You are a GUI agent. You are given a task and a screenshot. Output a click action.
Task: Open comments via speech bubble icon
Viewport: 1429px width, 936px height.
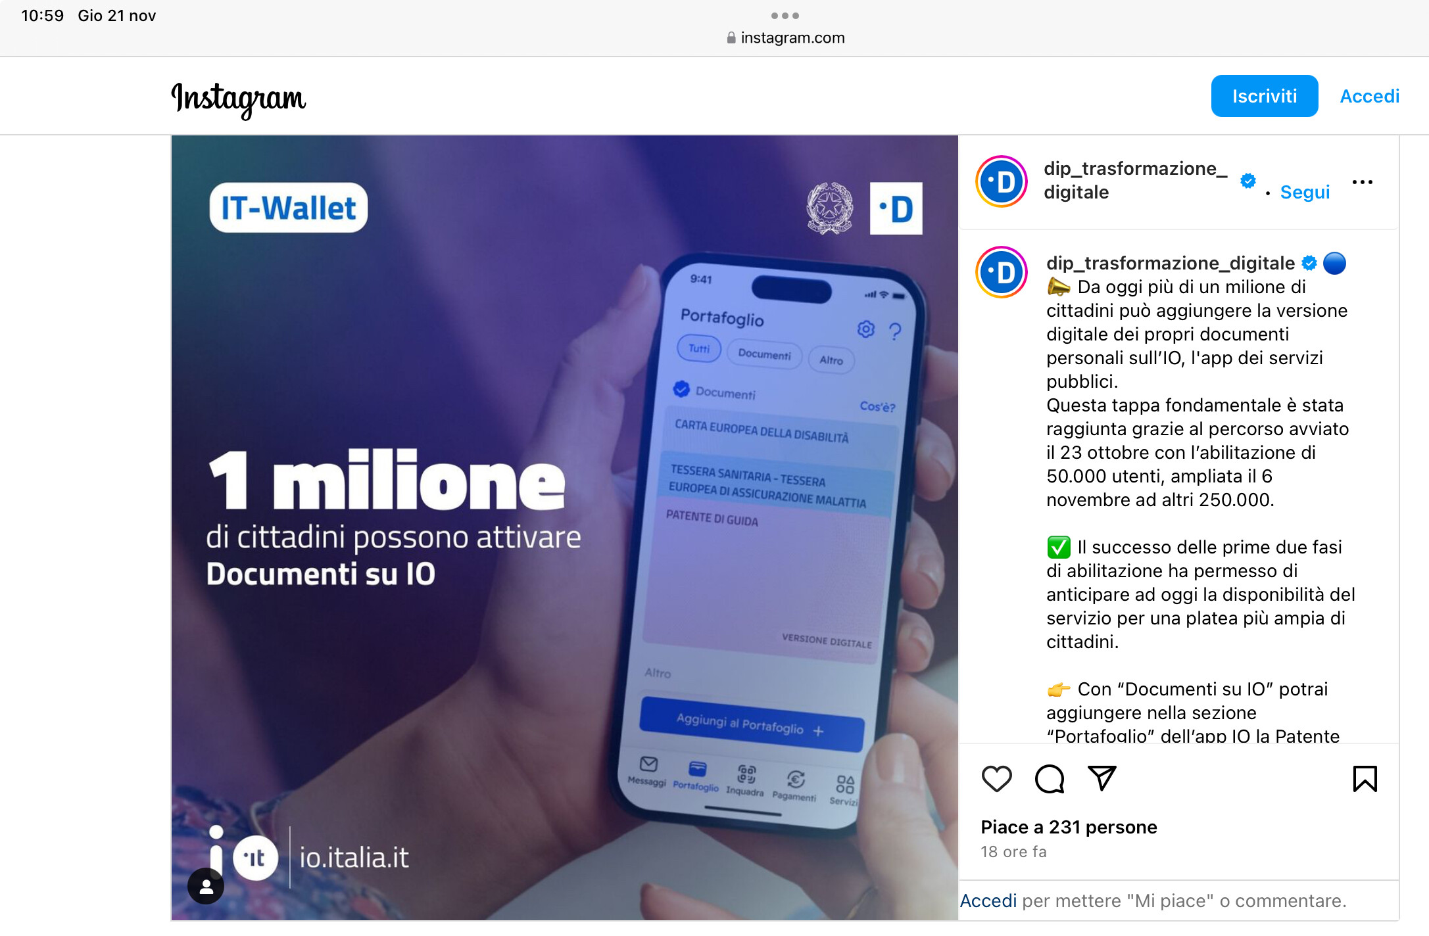click(x=1049, y=779)
